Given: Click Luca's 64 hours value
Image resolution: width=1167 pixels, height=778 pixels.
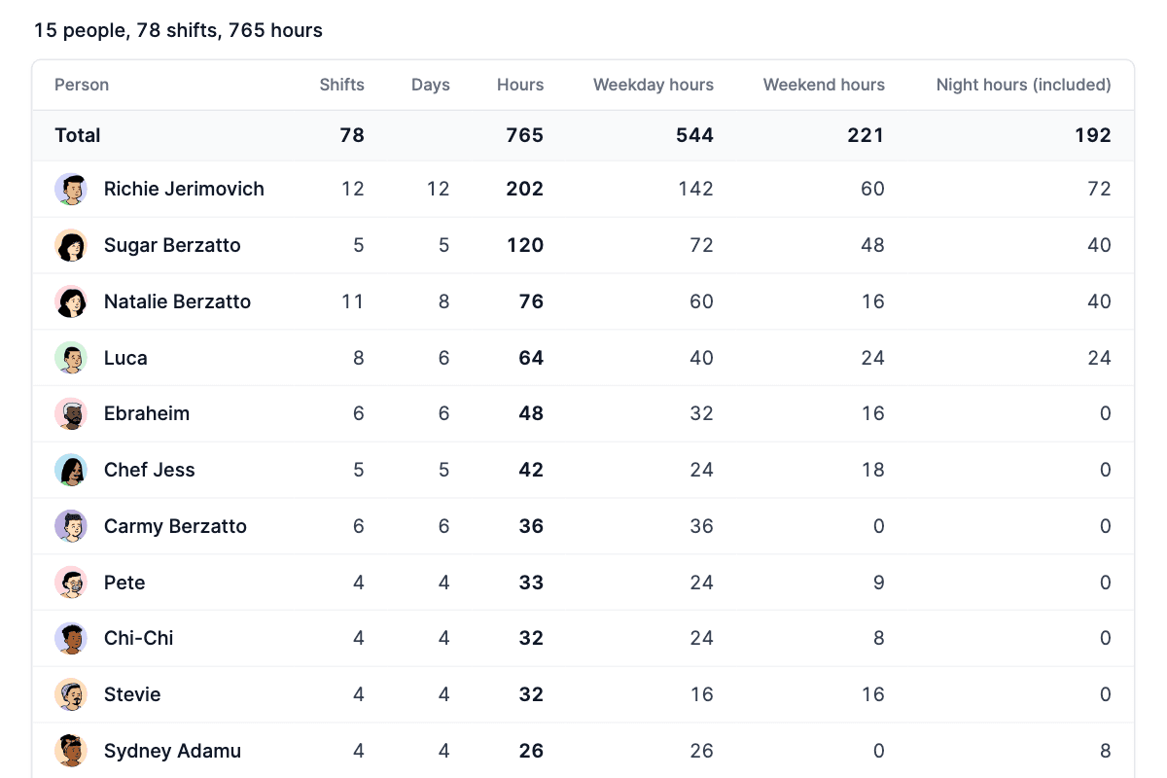Looking at the screenshot, I should (531, 358).
